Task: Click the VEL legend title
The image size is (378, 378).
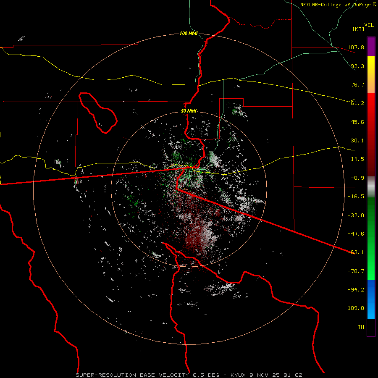Action: pyautogui.click(x=369, y=25)
